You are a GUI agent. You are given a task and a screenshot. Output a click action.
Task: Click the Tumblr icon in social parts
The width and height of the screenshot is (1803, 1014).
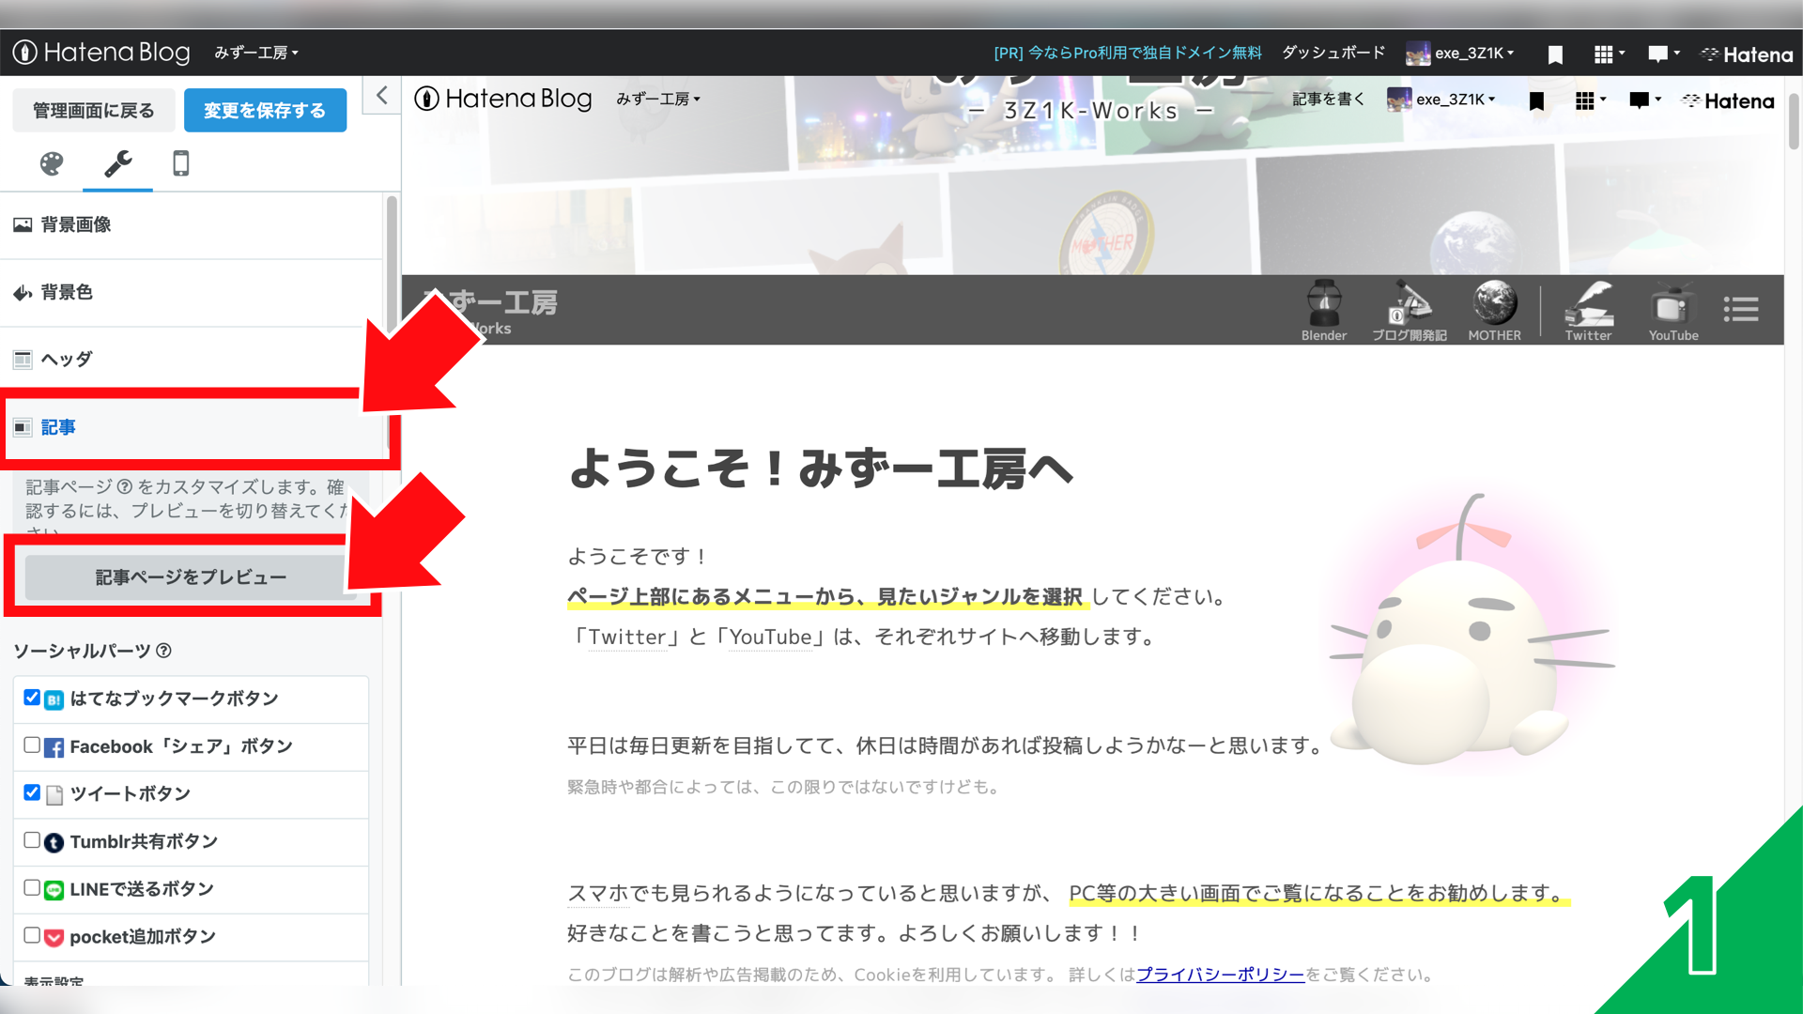click(54, 842)
